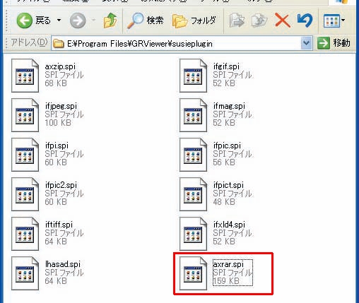Toggle the Folders (フォルダ) pane button
The width and height of the screenshot is (359, 303).
point(194,20)
